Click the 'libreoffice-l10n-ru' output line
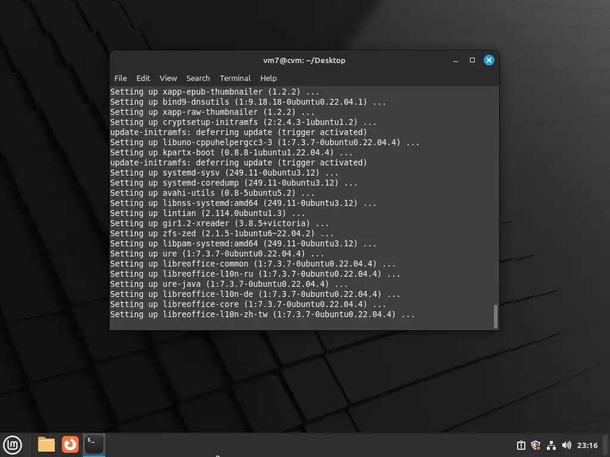This screenshot has height=457, width=610. pos(255,274)
